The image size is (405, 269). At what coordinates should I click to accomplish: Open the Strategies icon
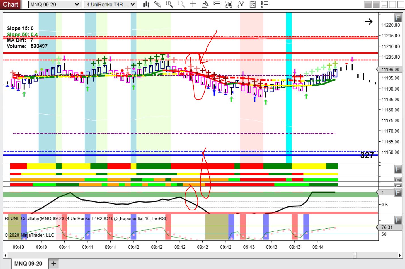(x=241, y=4)
